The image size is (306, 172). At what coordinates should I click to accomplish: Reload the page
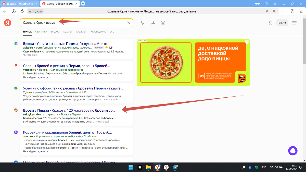(22, 11)
